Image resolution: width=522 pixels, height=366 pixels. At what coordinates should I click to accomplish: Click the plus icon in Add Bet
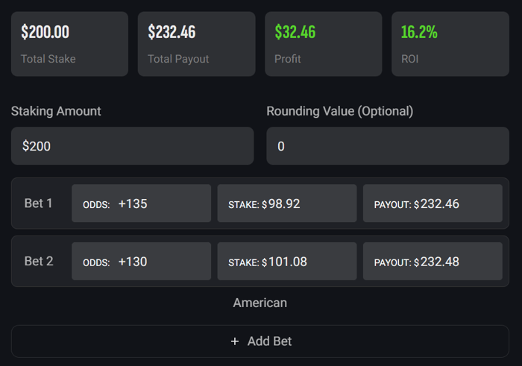coord(235,341)
